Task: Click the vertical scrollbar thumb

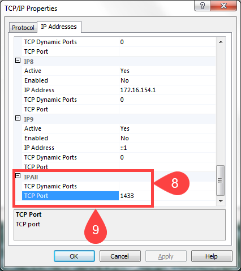Action: click(x=220, y=180)
